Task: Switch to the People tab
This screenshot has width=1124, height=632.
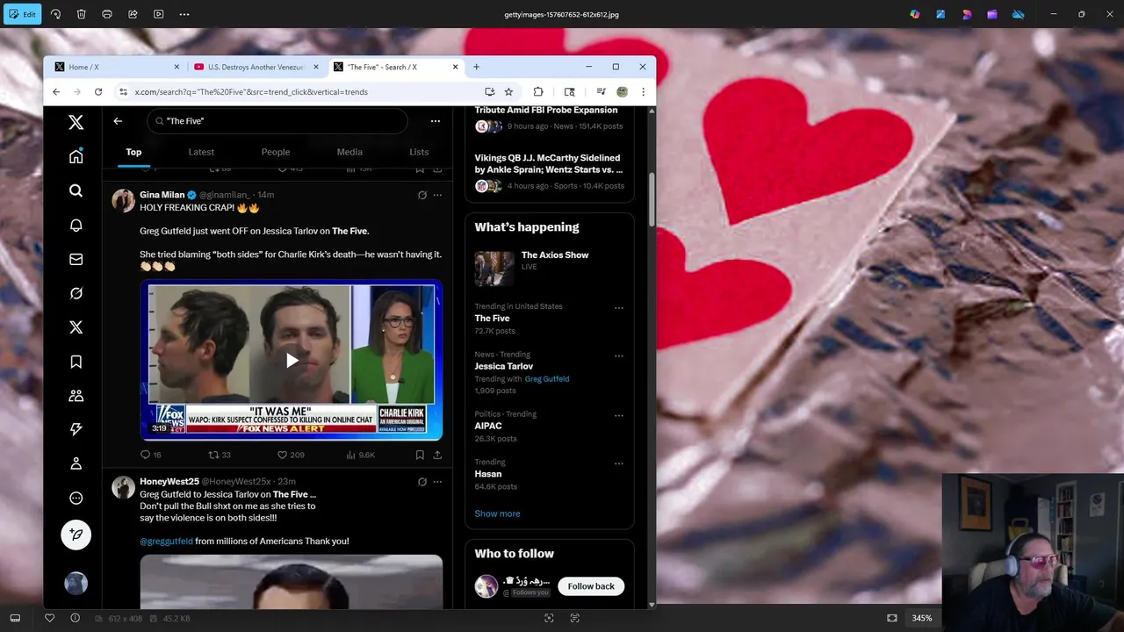Action: click(x=276, y=152)
